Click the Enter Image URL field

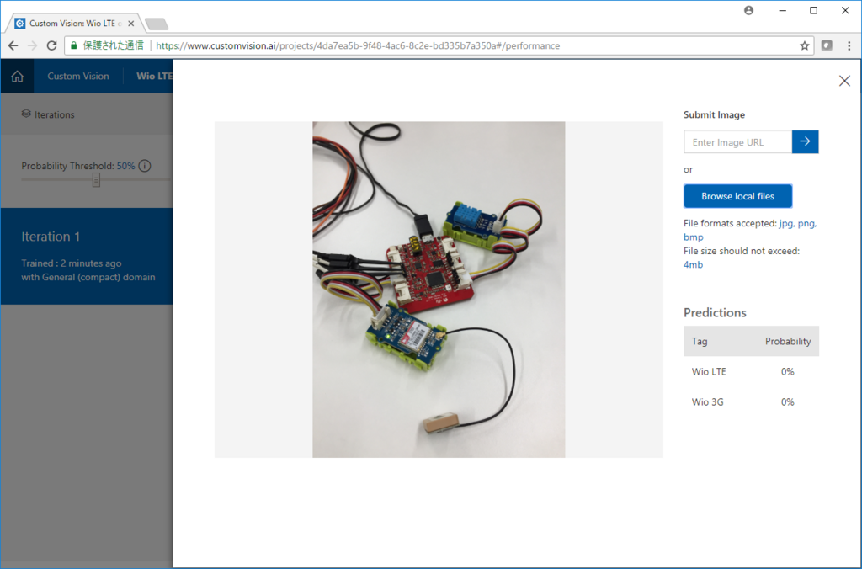(737, 142)
